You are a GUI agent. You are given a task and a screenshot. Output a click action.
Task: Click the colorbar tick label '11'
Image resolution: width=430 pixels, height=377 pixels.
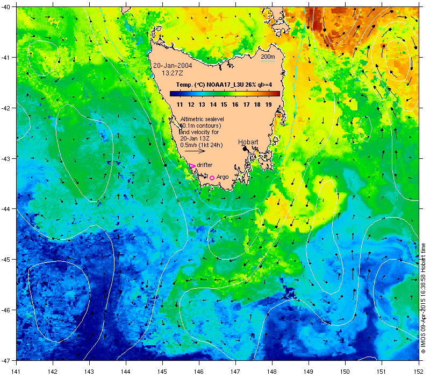pos(180,104)
